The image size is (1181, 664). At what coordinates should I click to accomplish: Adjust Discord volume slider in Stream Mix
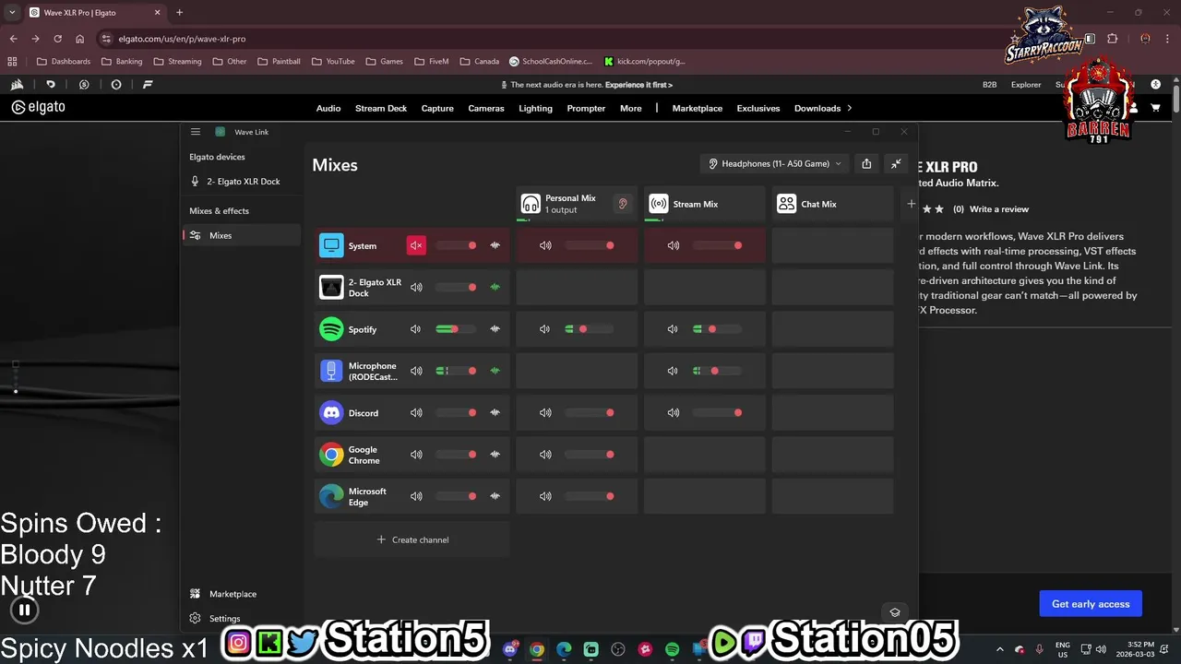(718, 412)
